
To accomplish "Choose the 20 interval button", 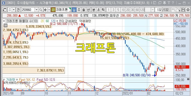I will coord(128,10).
